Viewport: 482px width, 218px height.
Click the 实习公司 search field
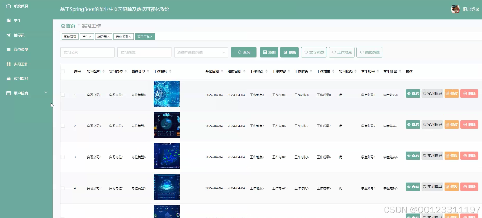(88, 52)
